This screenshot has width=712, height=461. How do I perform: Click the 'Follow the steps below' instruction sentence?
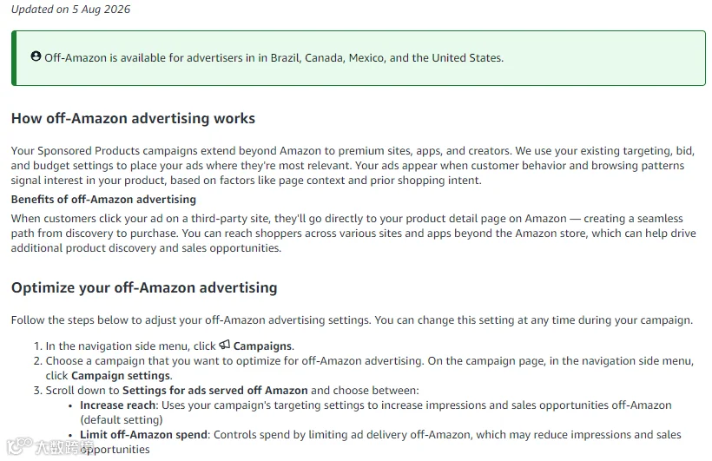point(352,320)
